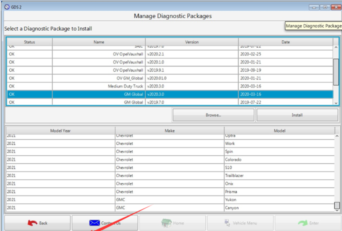Select the Medium Duty Truck package row
The image size is (342, 231).
click(170, 86)
